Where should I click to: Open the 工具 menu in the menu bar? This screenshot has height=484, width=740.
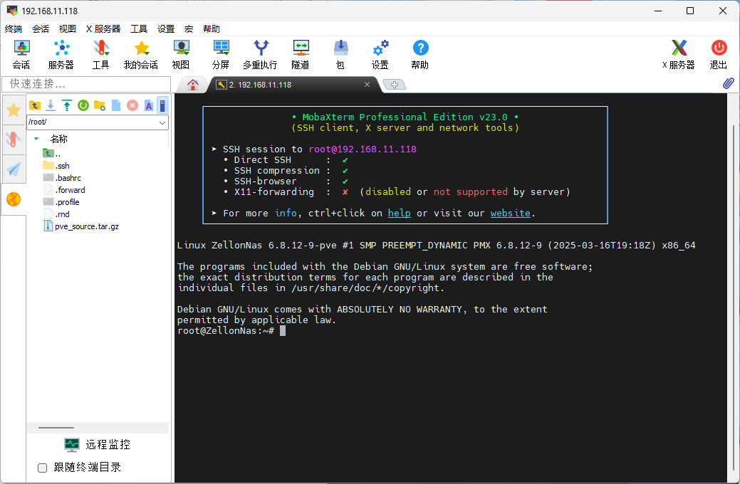click(139, 28)
